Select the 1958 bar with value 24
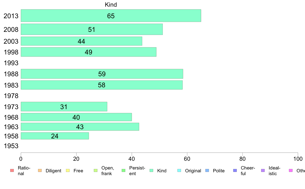 coord(55,136)
